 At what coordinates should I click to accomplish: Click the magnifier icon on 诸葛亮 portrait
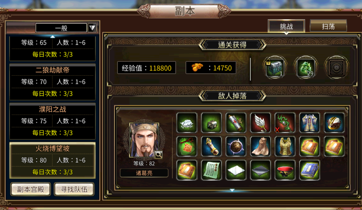158,154
